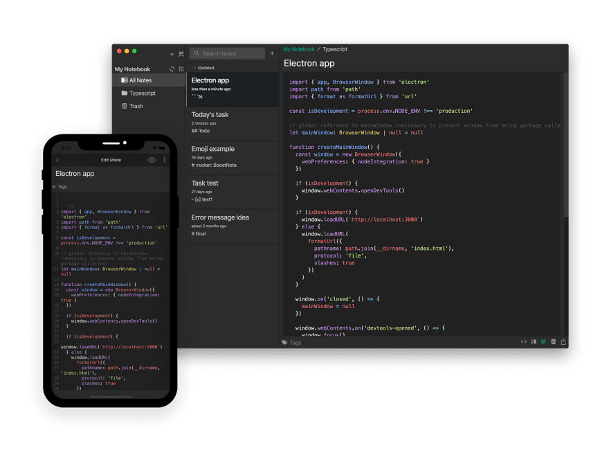Switch to split editor and preview icon
This screenshot has height=457, width=609.
[534, 341]
